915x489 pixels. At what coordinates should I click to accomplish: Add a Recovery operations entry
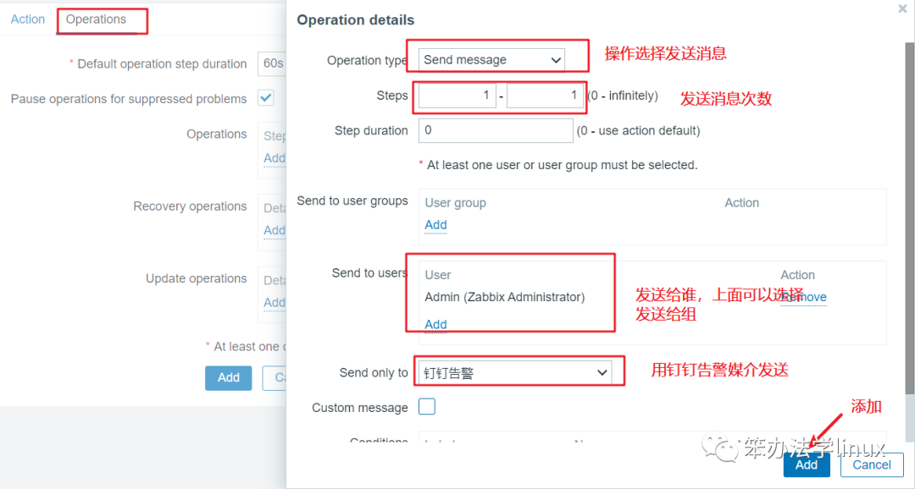click(274, 230)
